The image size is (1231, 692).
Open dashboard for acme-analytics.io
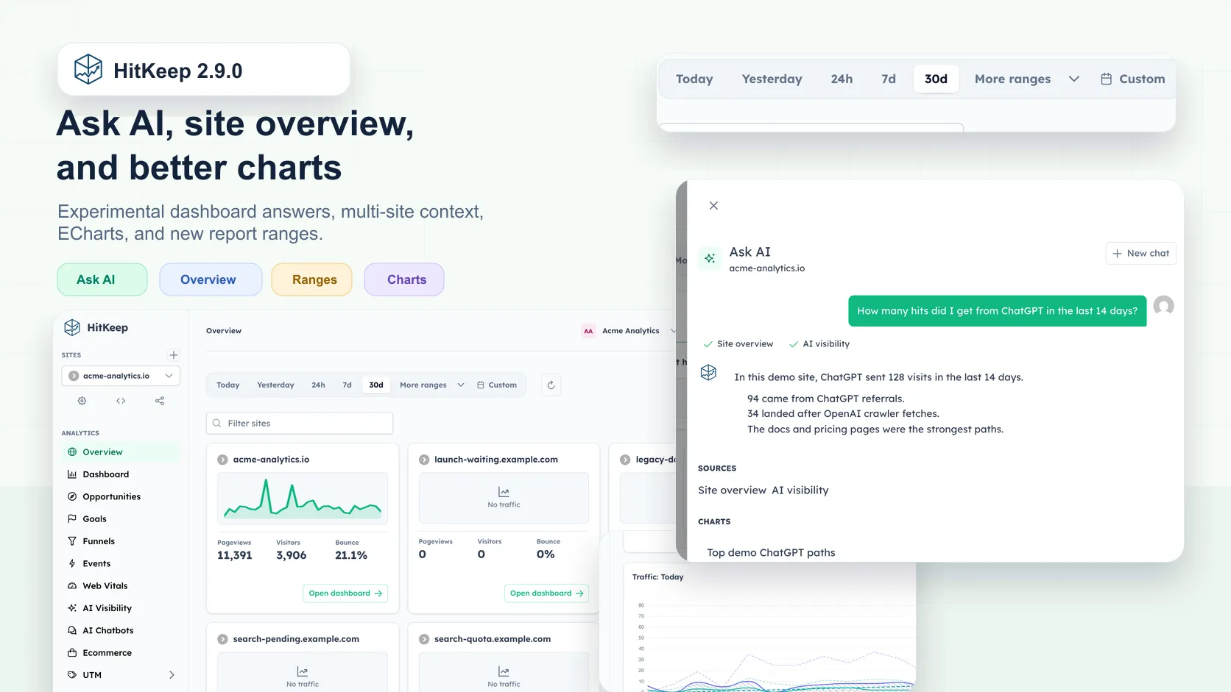[345, 593]
